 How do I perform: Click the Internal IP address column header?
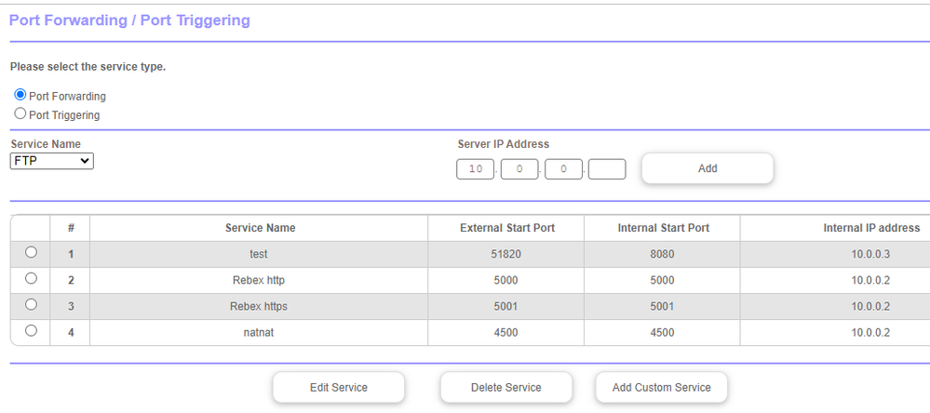pyautogui.click(x=870, y=228)
